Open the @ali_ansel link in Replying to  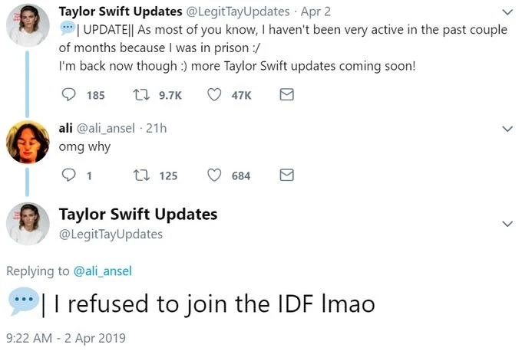coord(105,271)
